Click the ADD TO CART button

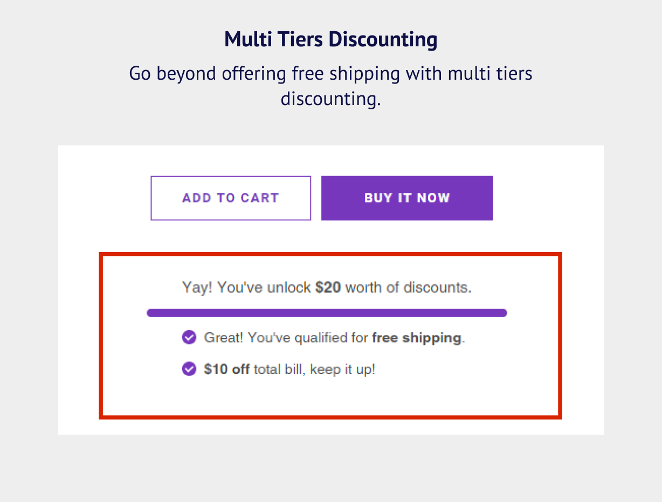click(231, 198)
